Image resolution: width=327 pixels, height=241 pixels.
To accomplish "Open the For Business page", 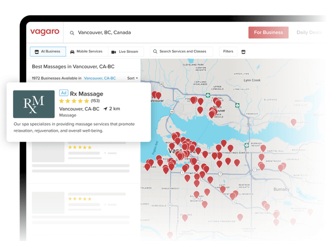I will [268, 32].
